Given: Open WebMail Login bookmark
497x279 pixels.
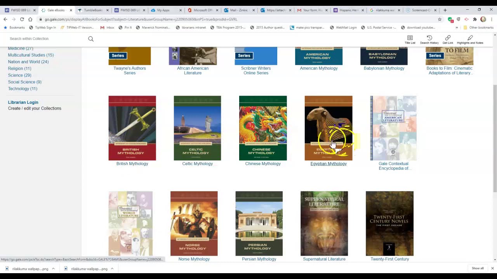Looking at the screenshot, I should (x=343, y=28).
